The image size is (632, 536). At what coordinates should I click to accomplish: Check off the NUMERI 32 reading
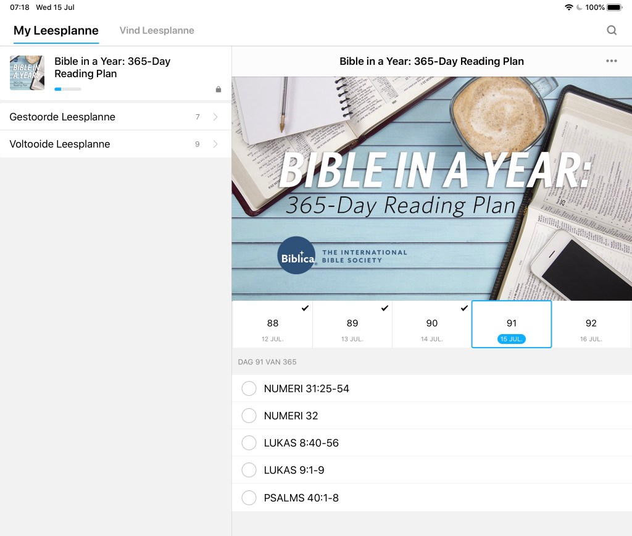pos(249,416)
